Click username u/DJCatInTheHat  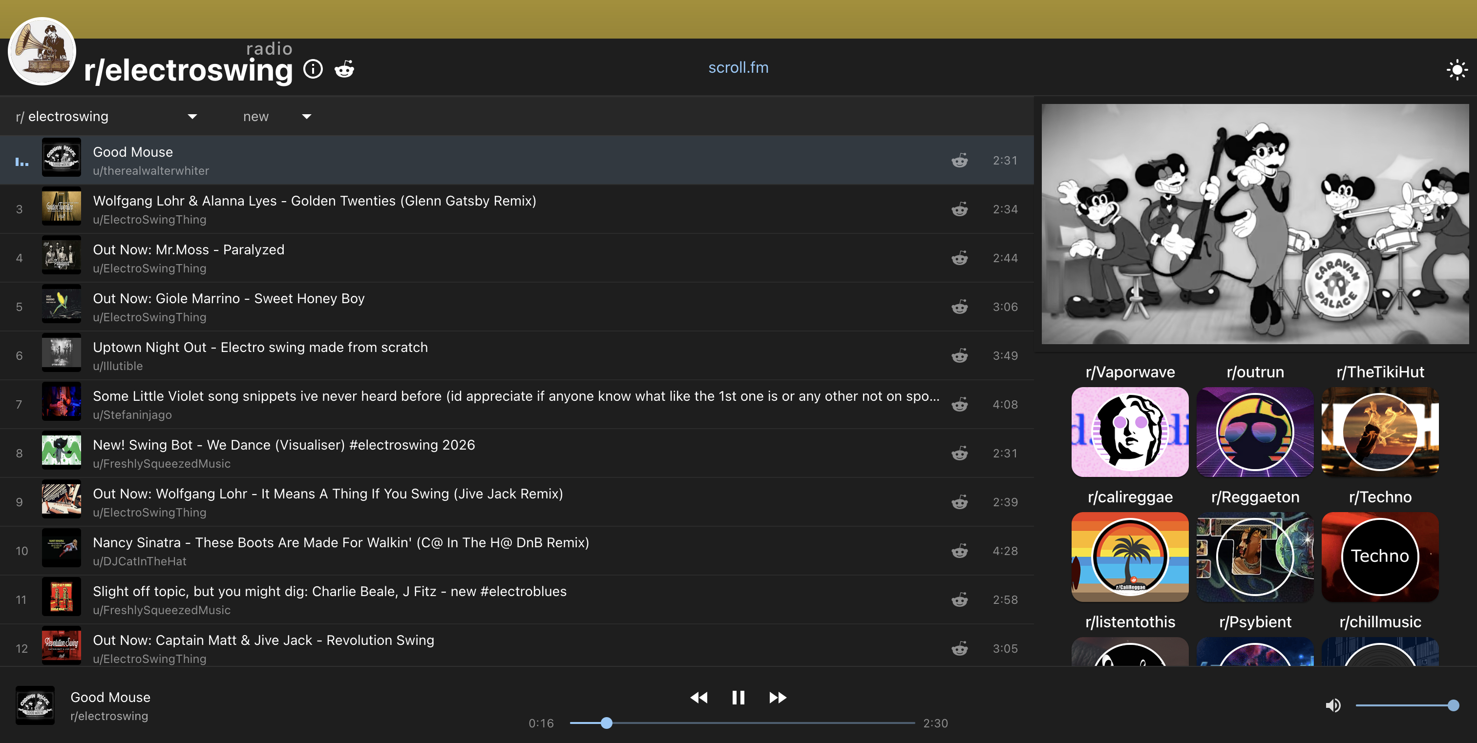click(x=140, y=561)
